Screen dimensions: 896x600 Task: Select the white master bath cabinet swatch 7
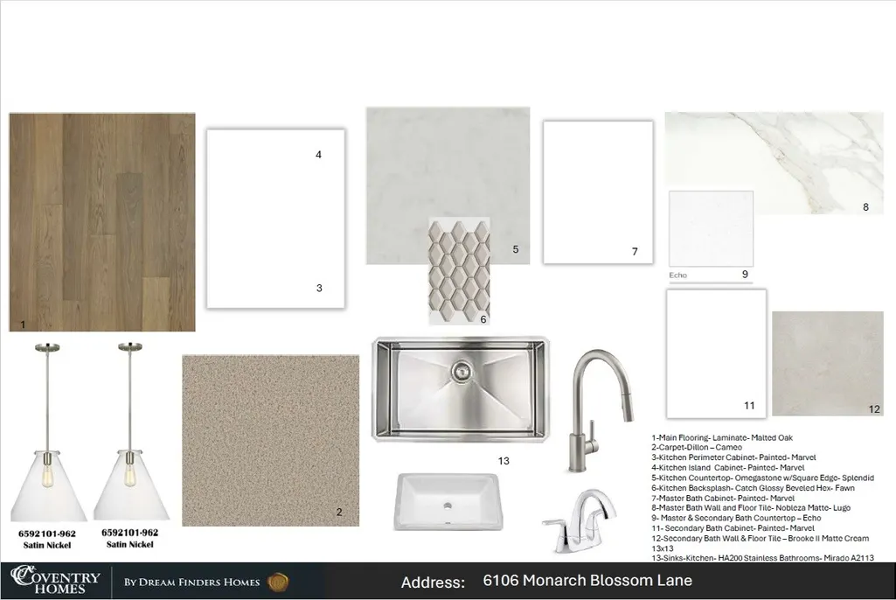[x=598, y=192]
